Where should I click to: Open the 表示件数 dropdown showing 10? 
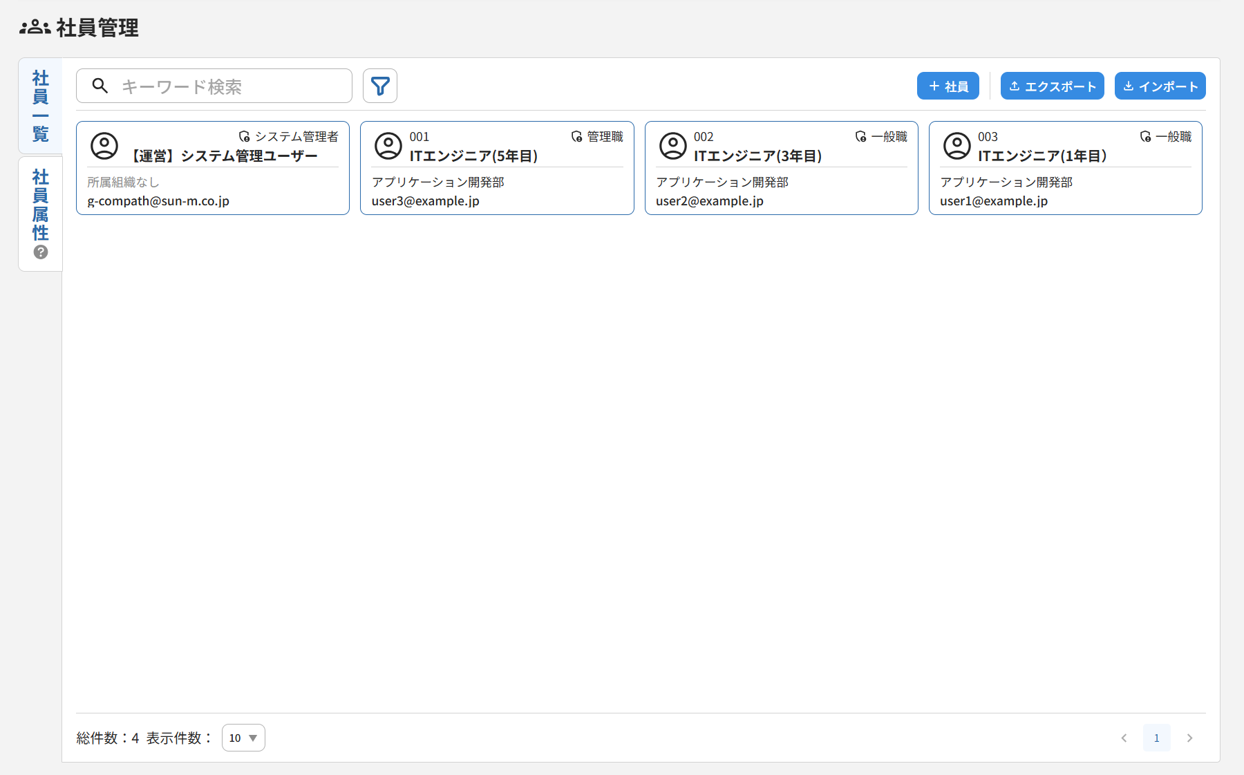pos(243,738)
